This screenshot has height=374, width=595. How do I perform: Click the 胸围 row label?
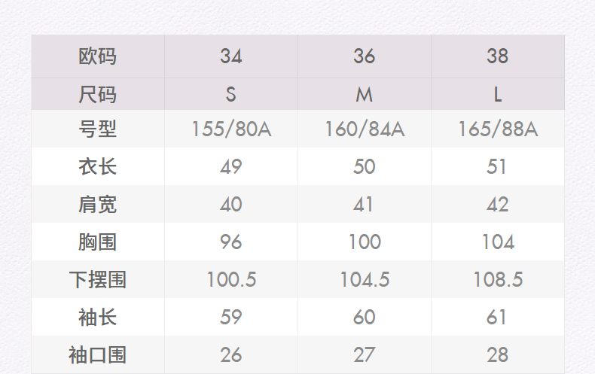[98, 242]
